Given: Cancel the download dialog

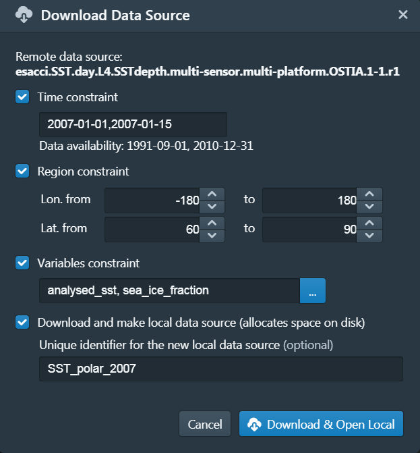Looking at the screenshot, I should click(x=205, y=424).
